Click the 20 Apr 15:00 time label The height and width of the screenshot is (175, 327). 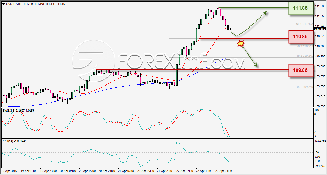(x=87, y=171)
